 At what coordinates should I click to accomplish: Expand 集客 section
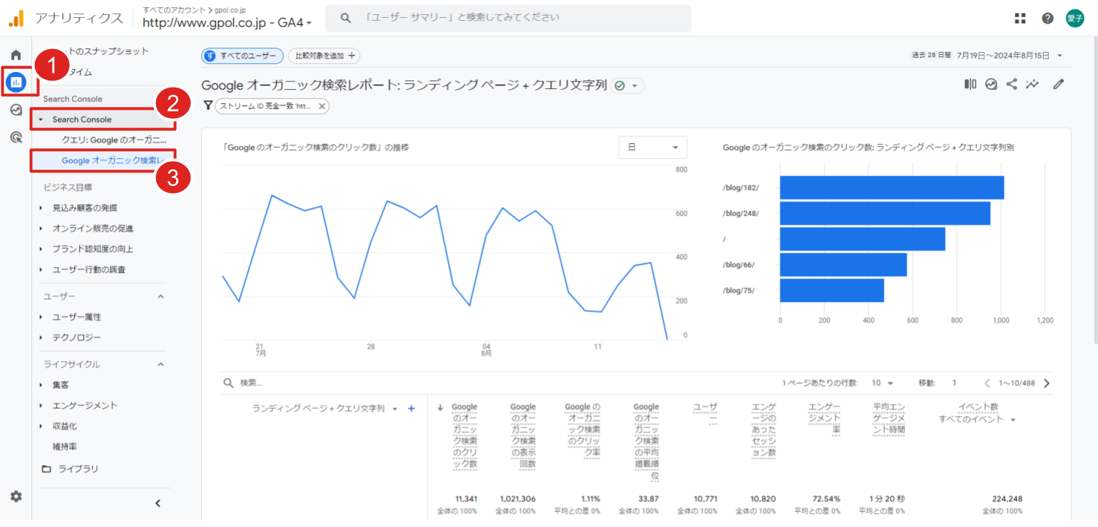(x=41, y=385)
